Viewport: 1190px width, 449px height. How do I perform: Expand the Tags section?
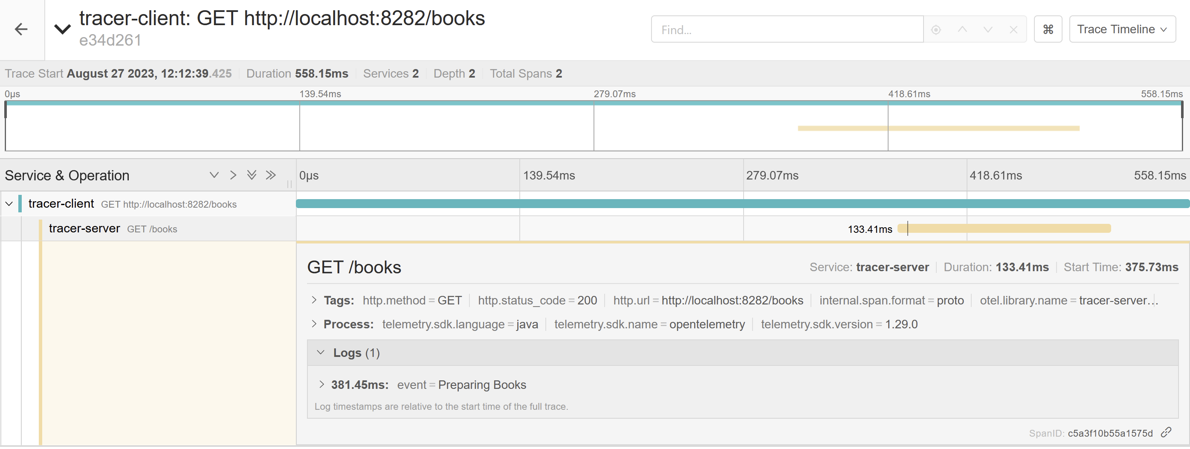pos(314,300)
